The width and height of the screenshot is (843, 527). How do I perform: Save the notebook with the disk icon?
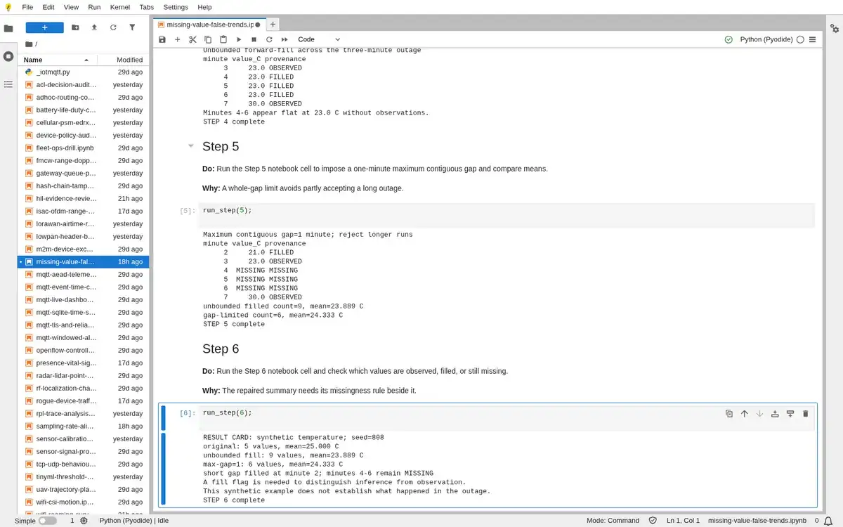pyautogui.click(x=162, y=39)
